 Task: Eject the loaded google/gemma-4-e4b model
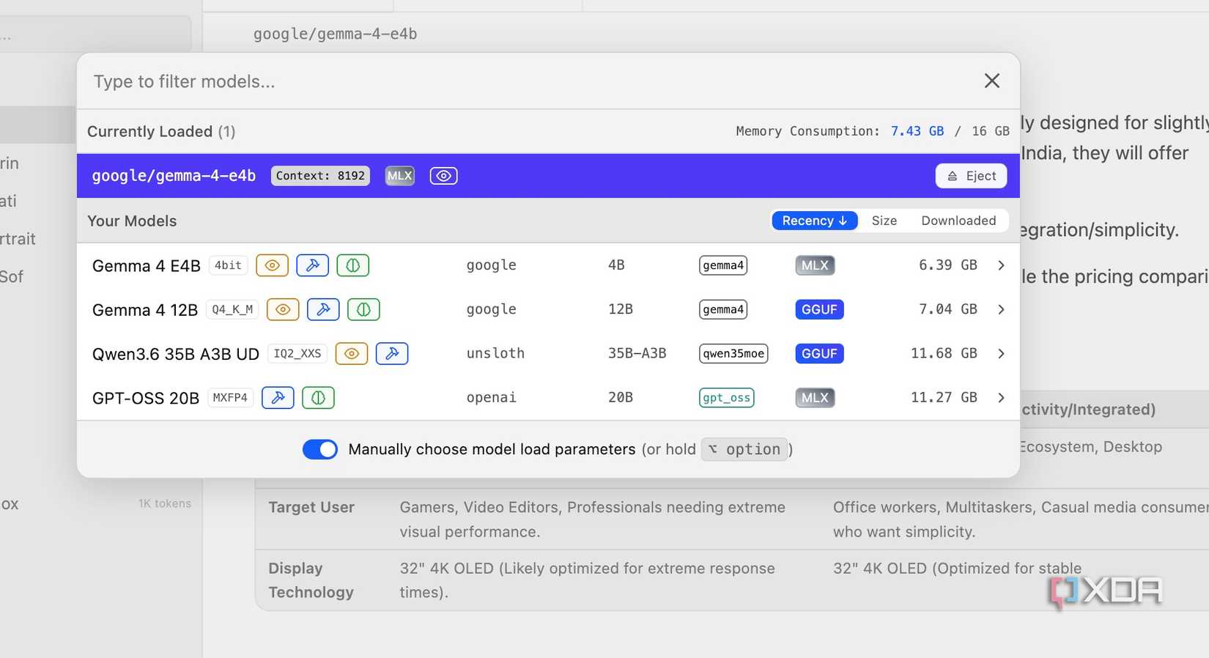pyautogui.click(x=972, y=176)
